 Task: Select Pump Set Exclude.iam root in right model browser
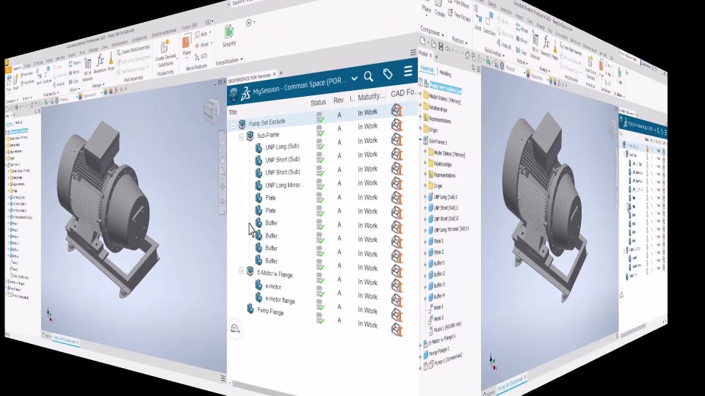(x=445, y=87)
